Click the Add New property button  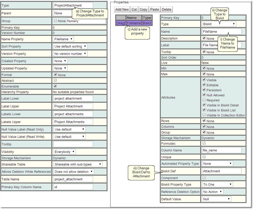point(122,9)
